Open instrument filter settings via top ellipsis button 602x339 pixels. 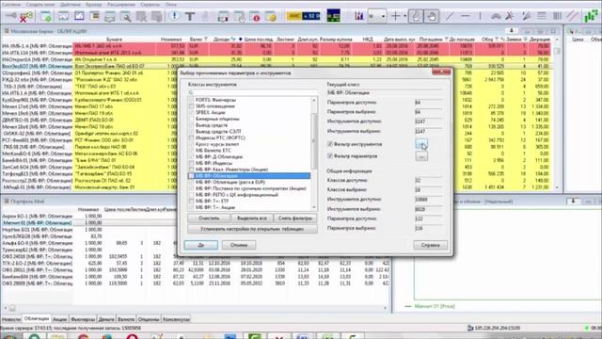click(421, 144)
